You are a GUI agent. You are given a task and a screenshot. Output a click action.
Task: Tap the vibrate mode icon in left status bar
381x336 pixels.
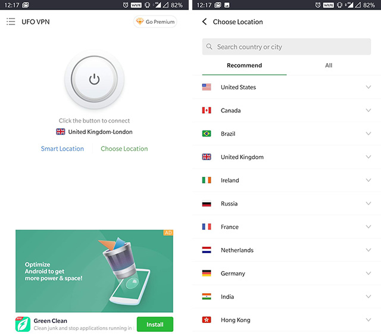pyautogui.click(x=147, y=5)
